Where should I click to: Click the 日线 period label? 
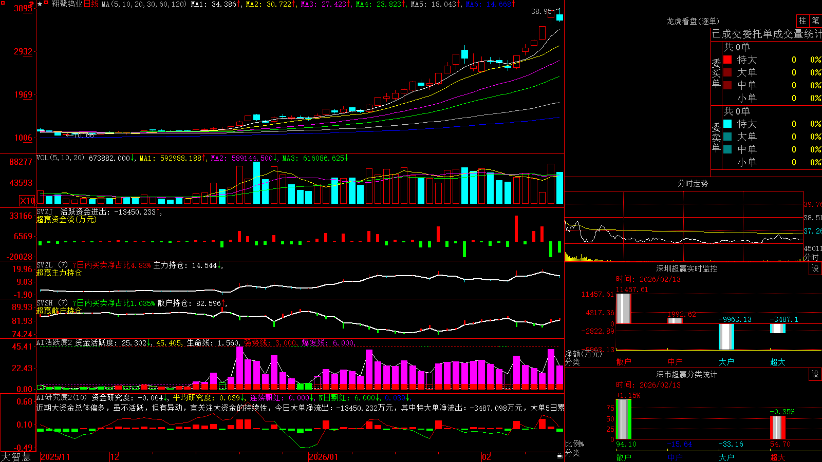coord(91,4)
